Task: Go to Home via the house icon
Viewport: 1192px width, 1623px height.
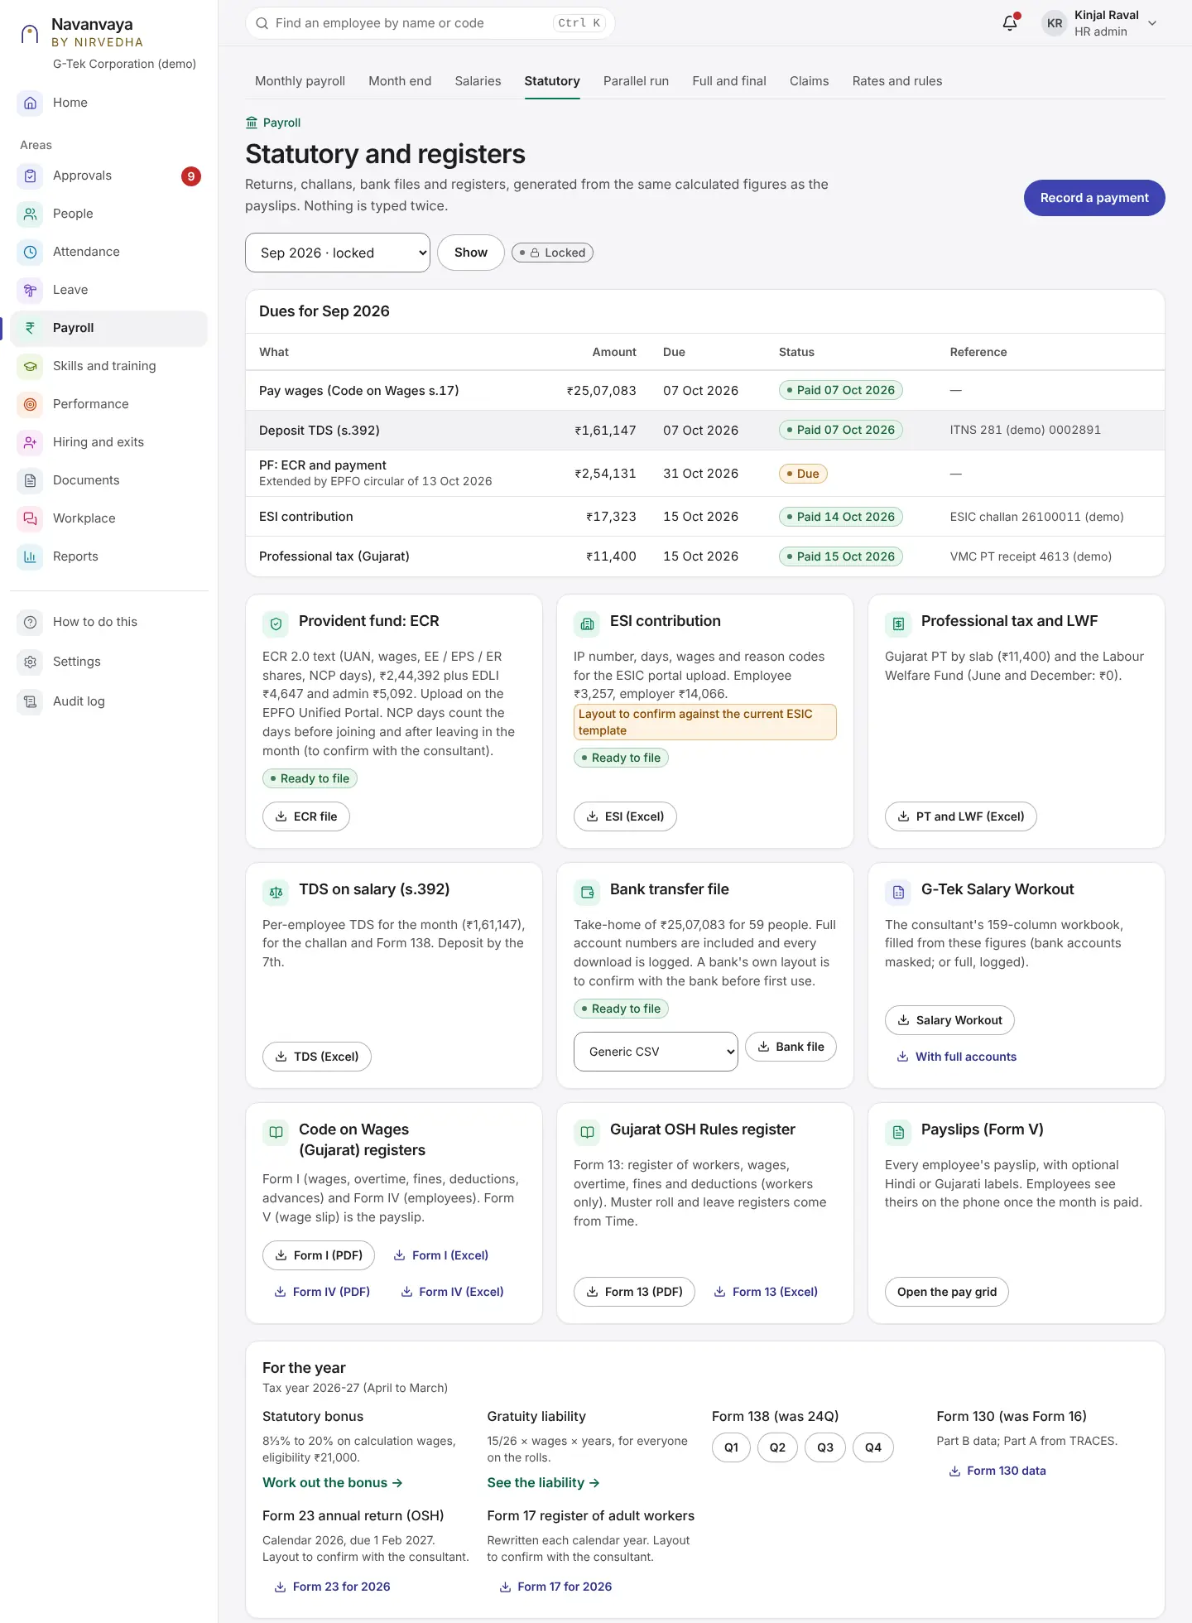Action: tap(30, 103)
